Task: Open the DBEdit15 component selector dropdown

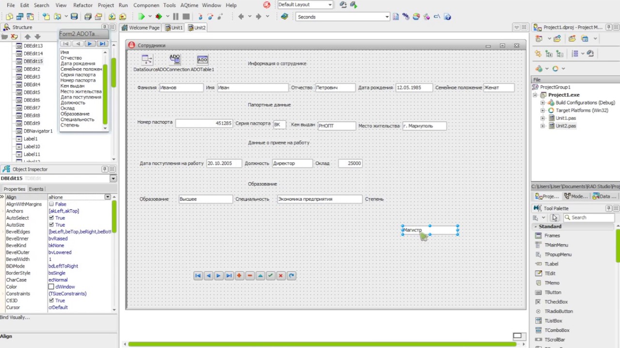Action: click(113, 178)
